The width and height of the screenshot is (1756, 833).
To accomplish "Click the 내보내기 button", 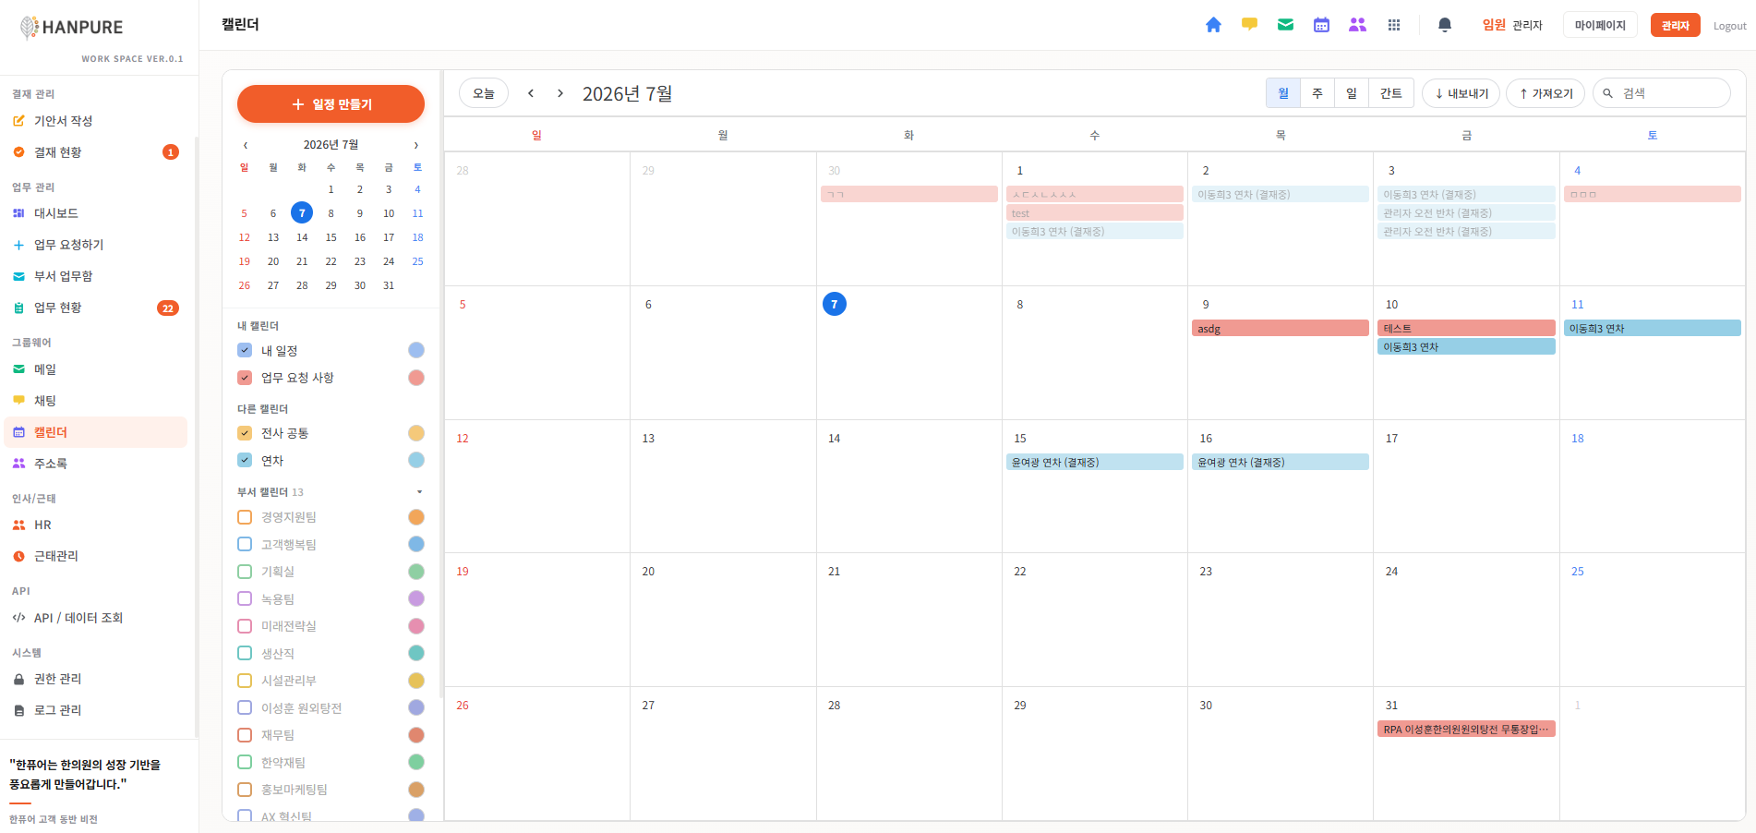I will point(1461,93).
